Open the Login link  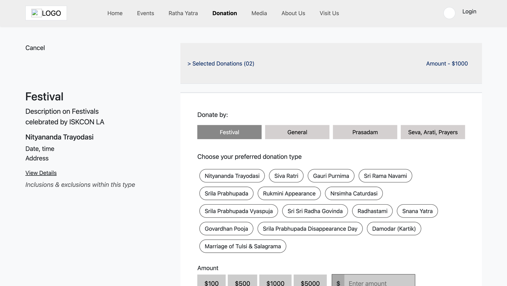click(x=469, y=11)
